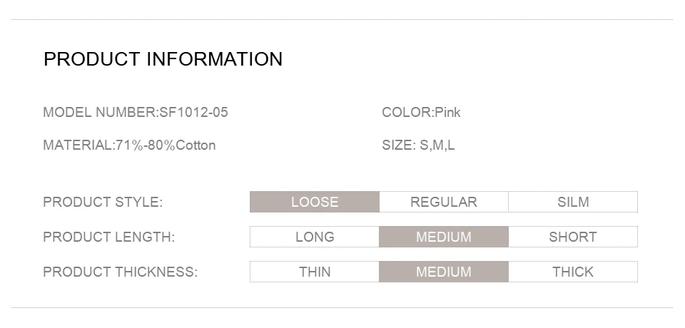685x328 pixels.
Task: Select LONG product length
Action: (315, 237)
